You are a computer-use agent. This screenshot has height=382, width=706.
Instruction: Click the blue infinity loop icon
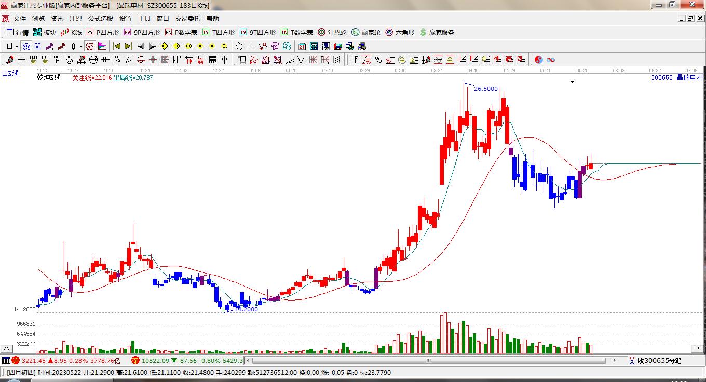pos(551,60)
